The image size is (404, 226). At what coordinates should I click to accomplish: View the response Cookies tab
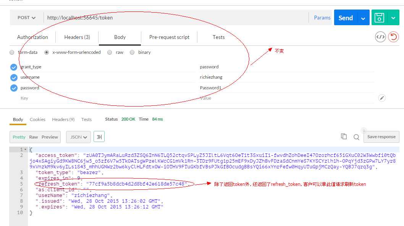[38, 119]
